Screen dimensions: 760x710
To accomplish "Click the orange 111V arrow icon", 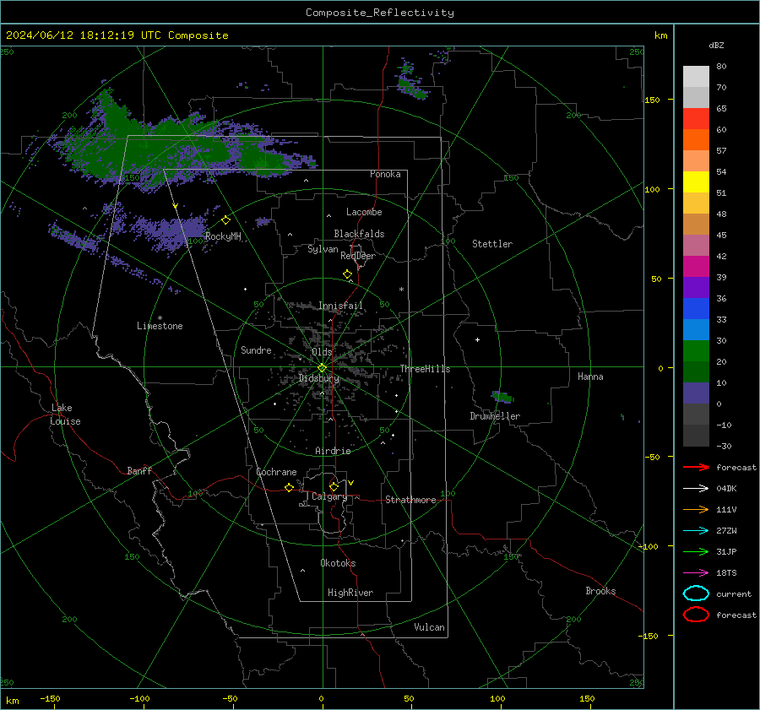I will click(x=696, y=509).
